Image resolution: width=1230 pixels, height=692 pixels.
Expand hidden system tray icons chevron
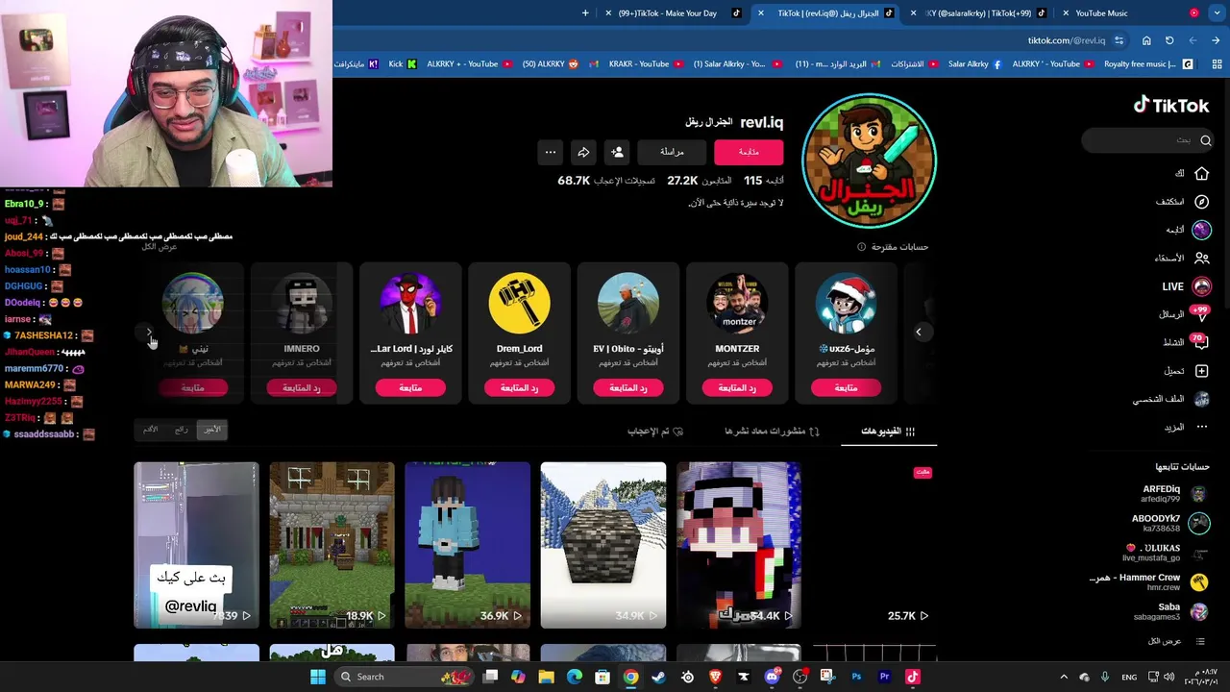pos(1064,677)
